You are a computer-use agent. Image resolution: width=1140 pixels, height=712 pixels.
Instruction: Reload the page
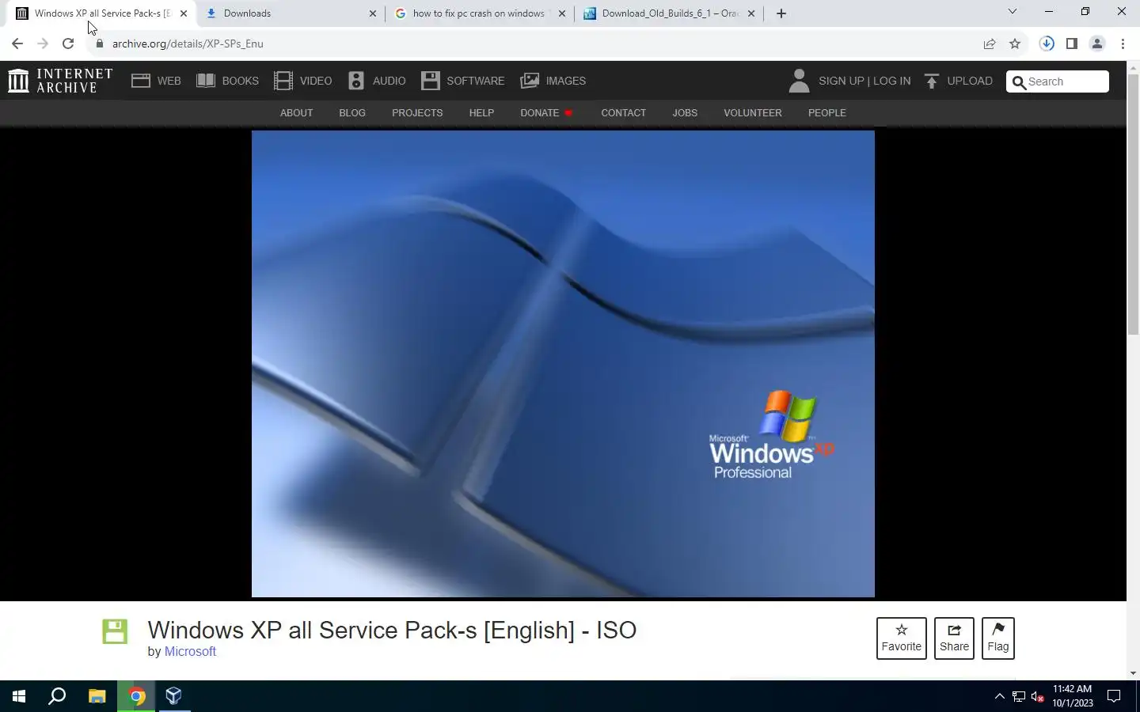tap(68, 44)
